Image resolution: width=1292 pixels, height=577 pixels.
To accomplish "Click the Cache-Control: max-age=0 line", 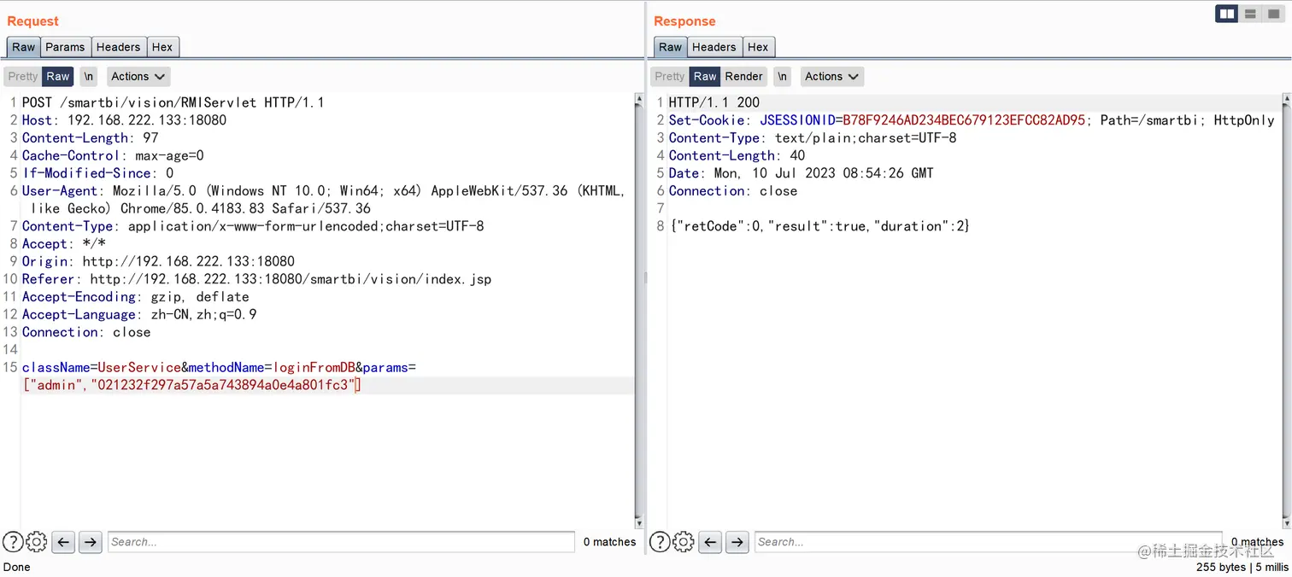I will (113, 155).
